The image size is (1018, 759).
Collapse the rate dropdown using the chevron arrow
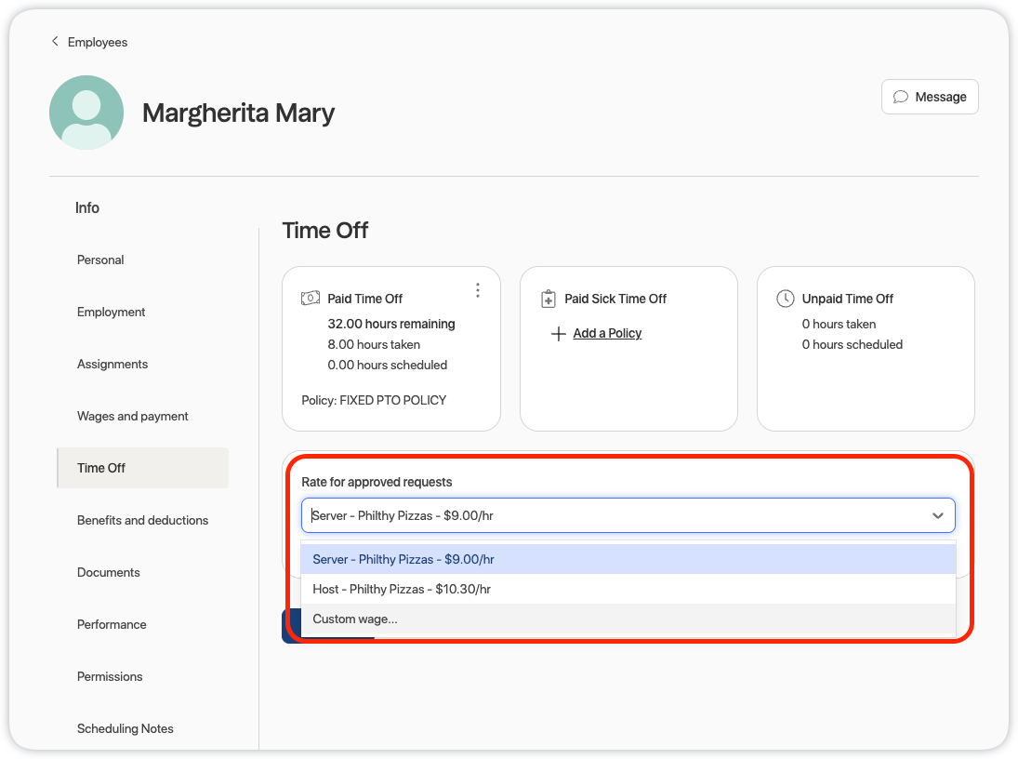coord(937,515)
